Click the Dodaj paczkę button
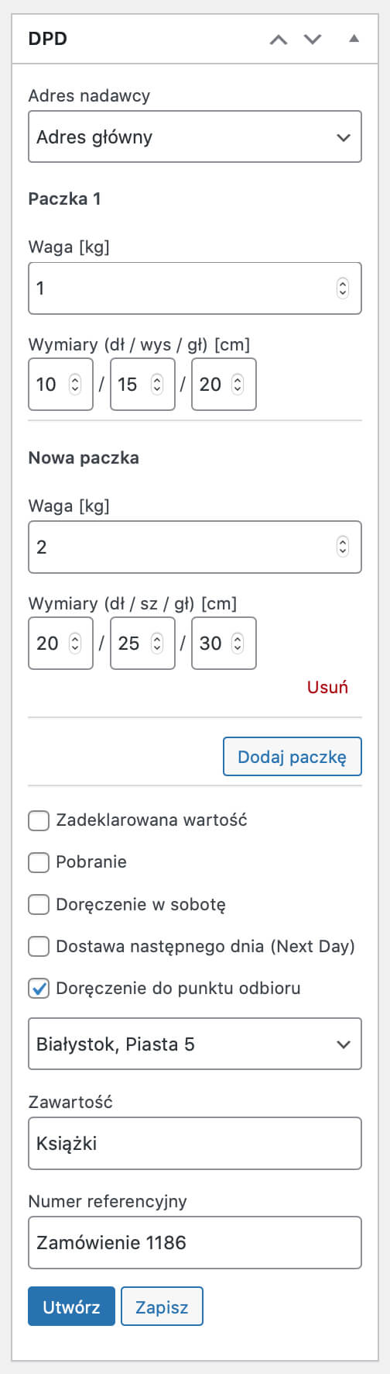Screen dimensions: 390x1374 click(292, 757)
